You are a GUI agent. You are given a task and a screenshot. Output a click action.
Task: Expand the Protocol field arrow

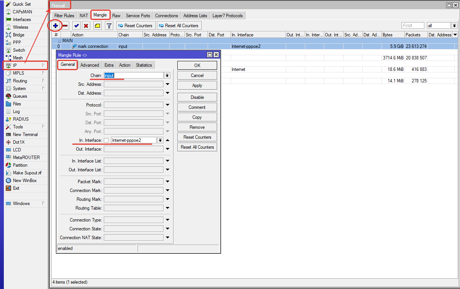(167, 105)
